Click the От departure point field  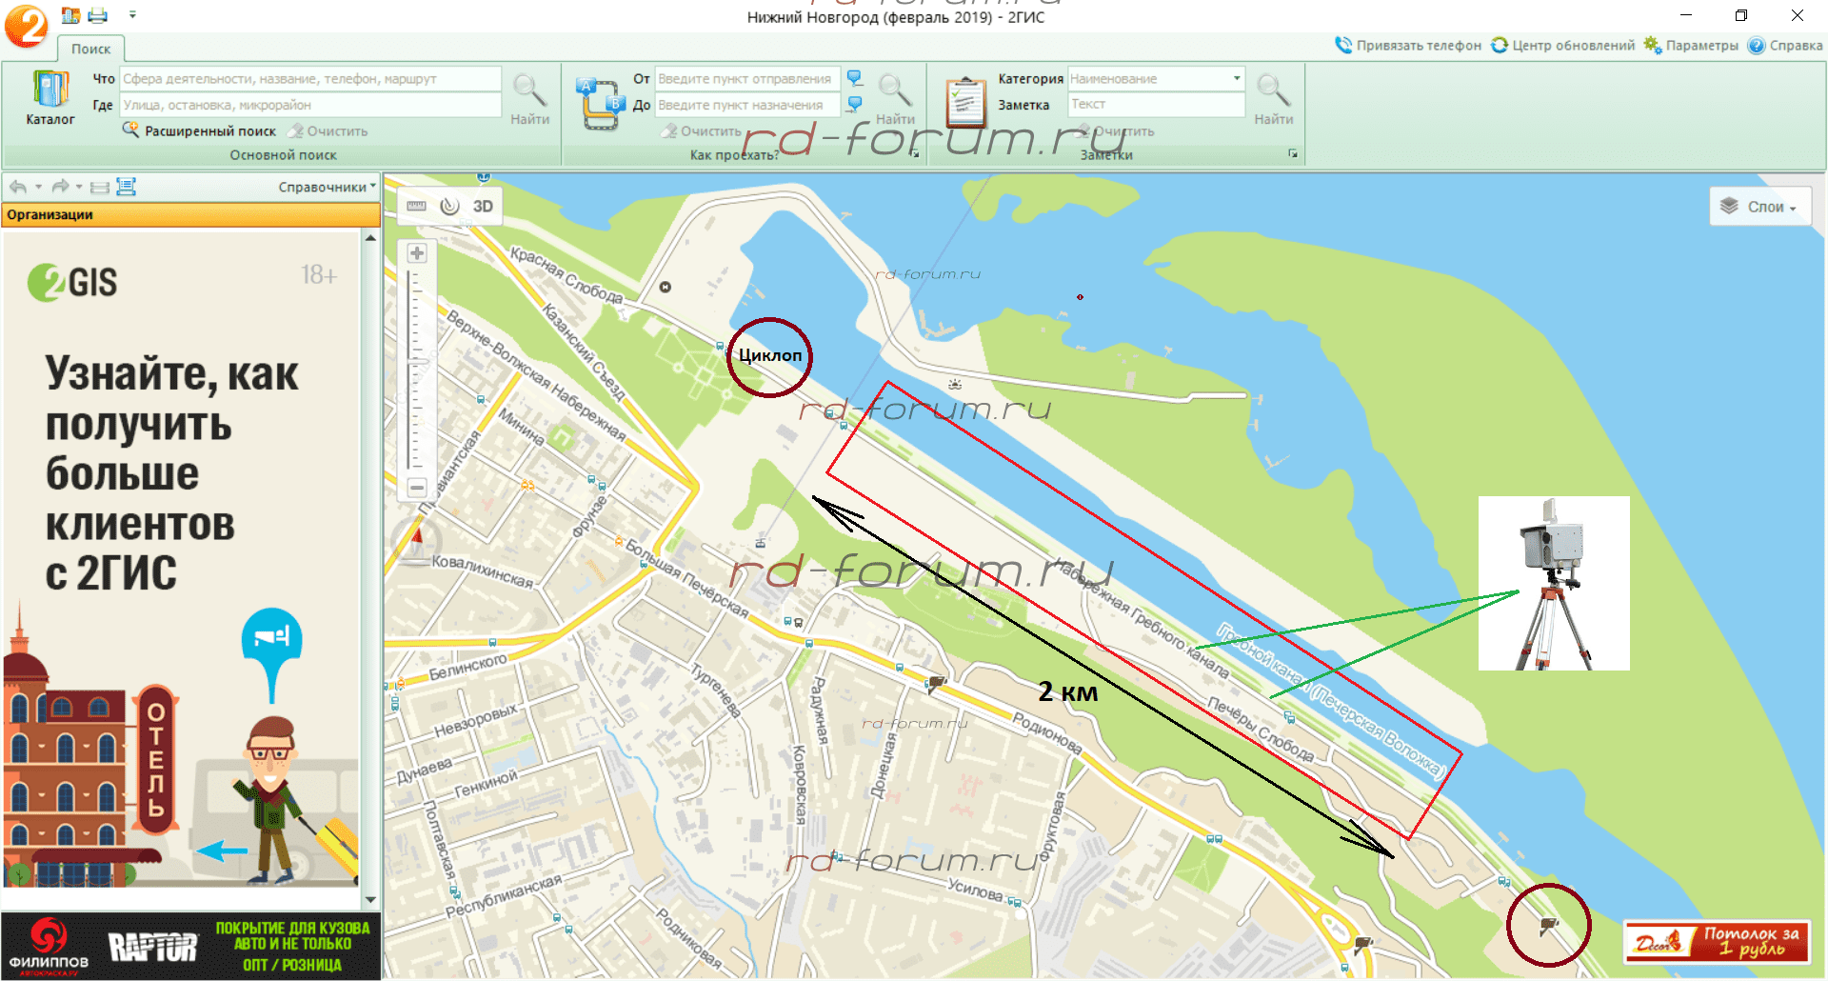(747, 79)
